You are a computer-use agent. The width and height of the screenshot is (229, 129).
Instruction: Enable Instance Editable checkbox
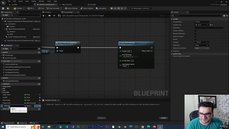coord(195,31)
